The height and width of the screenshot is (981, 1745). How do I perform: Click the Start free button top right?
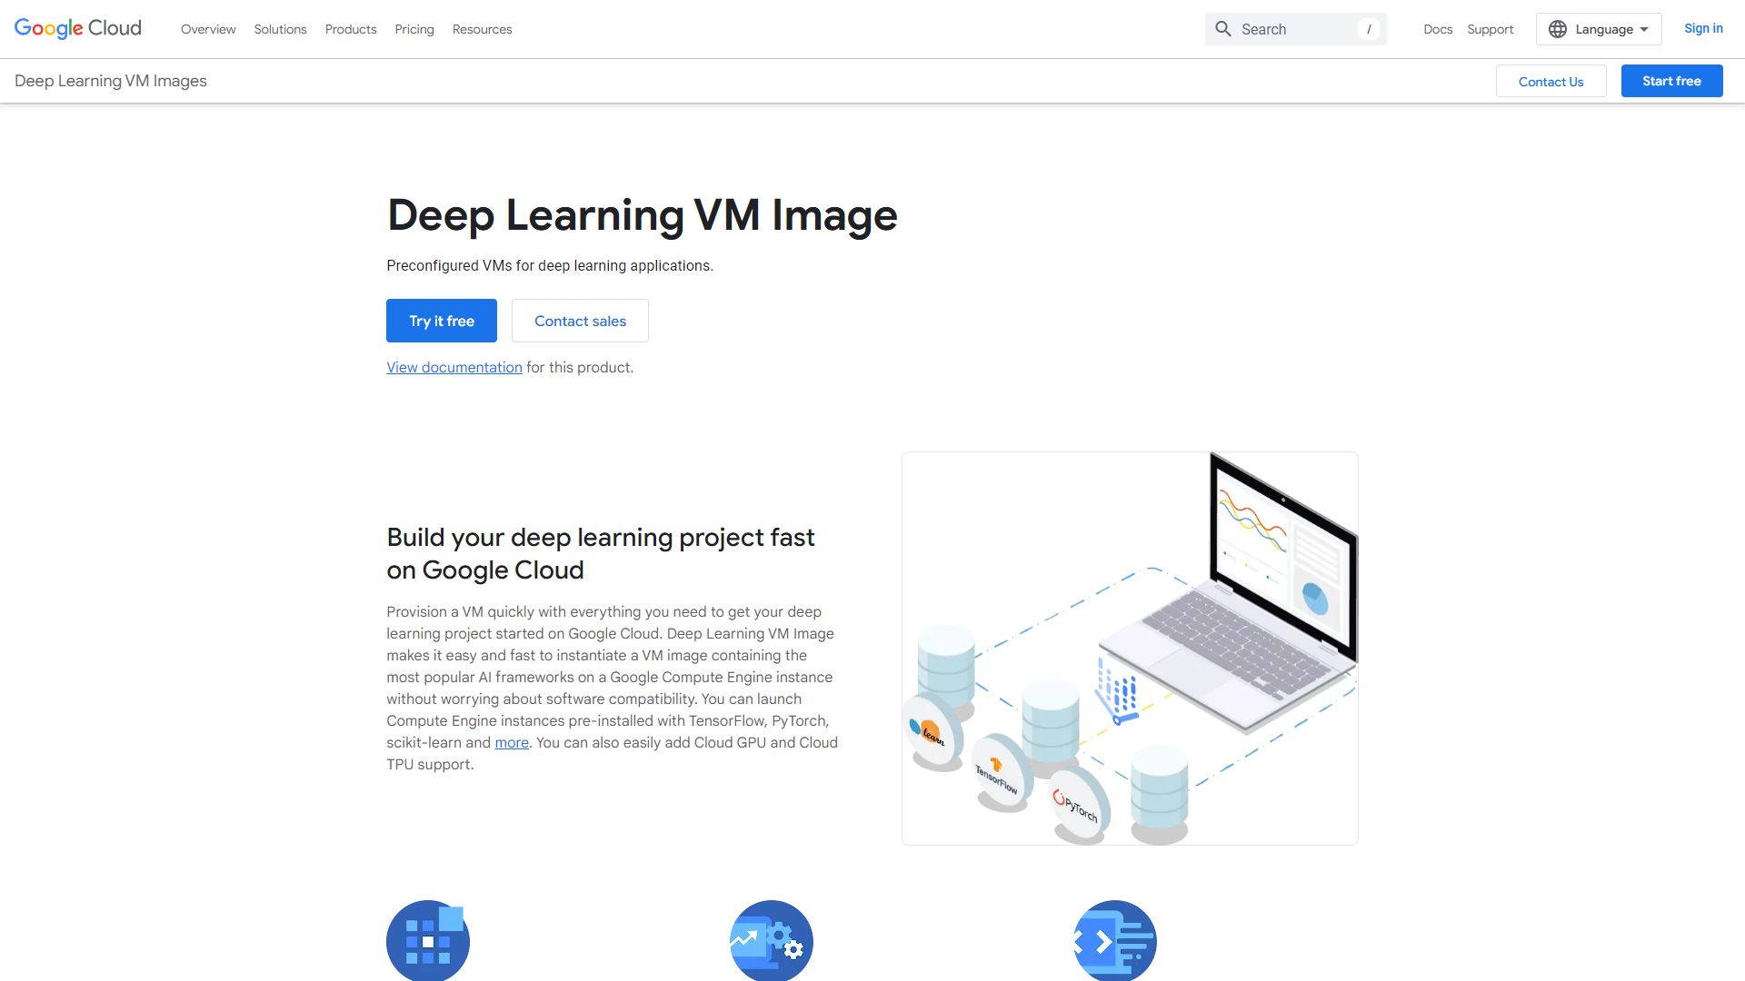1672,80
